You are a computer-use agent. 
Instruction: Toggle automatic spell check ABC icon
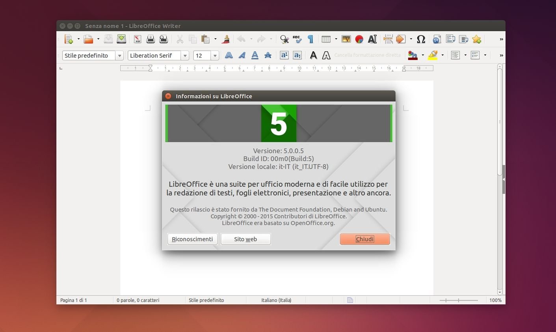[x=297, y=39]
